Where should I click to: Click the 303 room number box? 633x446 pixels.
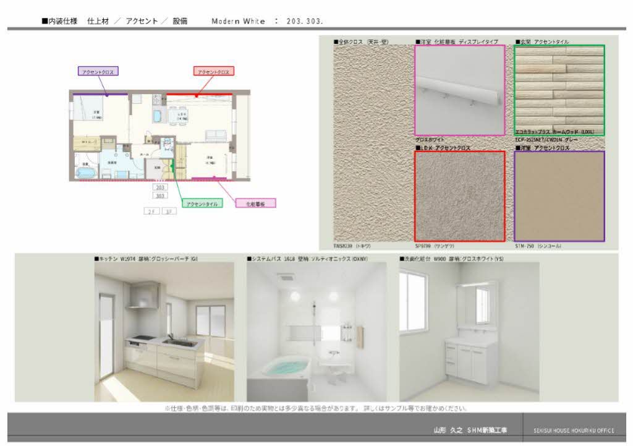coord(160,195)
